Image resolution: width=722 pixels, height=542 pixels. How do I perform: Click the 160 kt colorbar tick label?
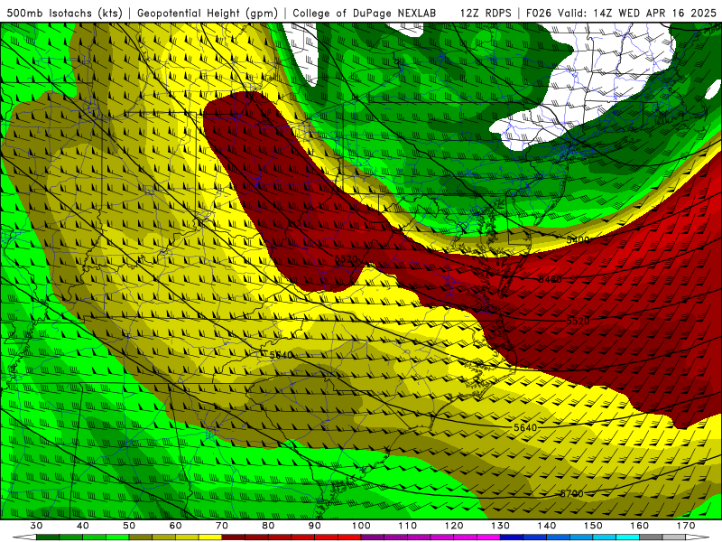[640, 526]
